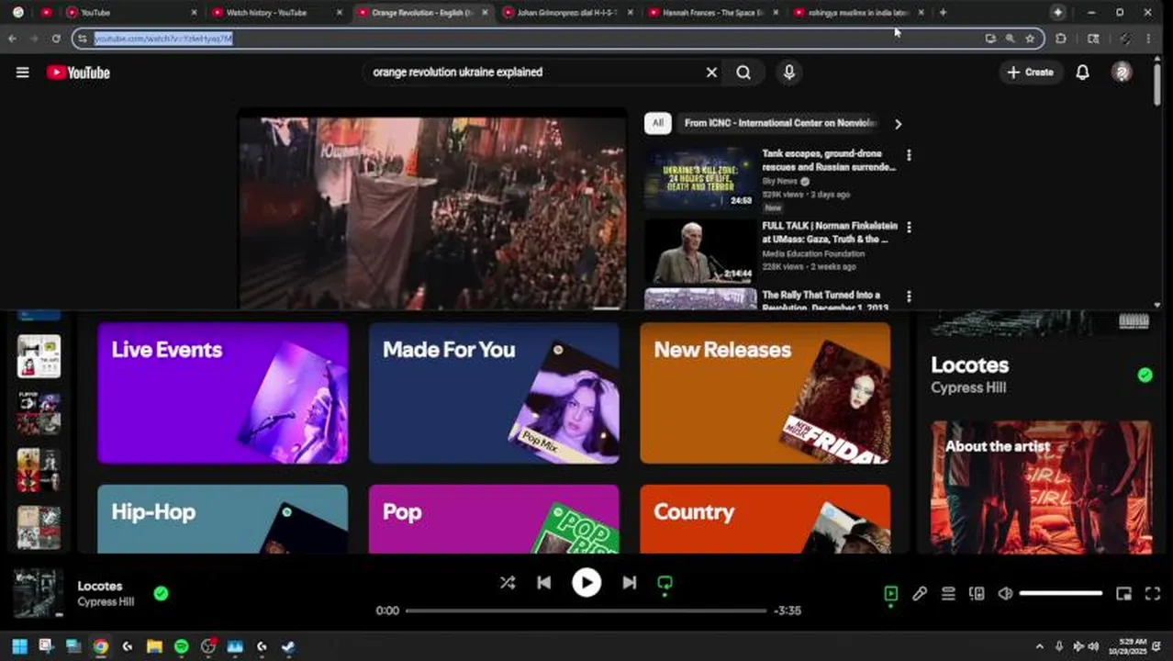Start voice search with microphone
The image size is (1173, 661).
point(788,72)
